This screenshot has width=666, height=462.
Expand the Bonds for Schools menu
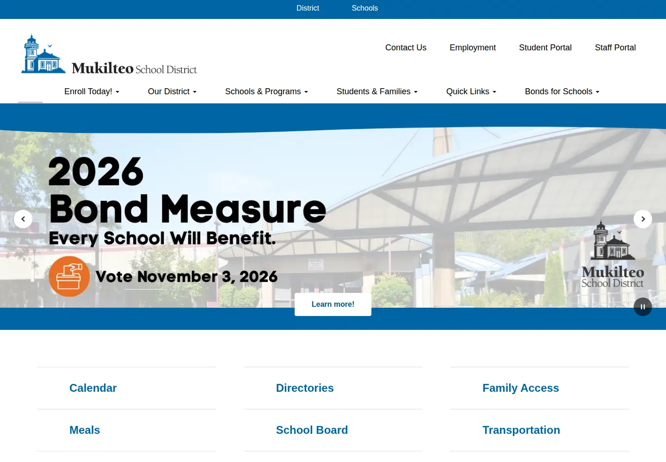562,91
